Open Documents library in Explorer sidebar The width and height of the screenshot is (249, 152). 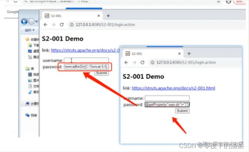[x=34, y=86]
